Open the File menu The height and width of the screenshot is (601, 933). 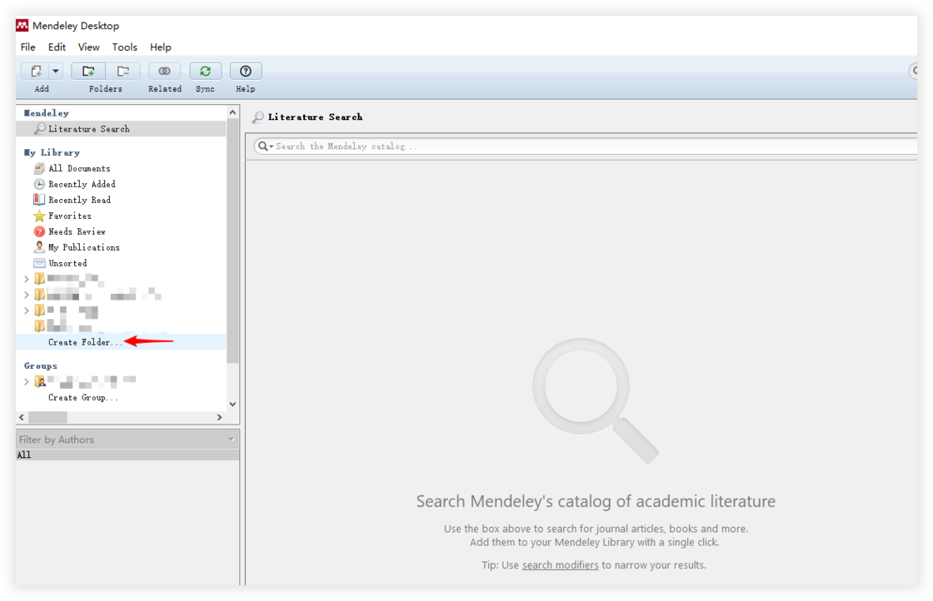coord(28,47)
